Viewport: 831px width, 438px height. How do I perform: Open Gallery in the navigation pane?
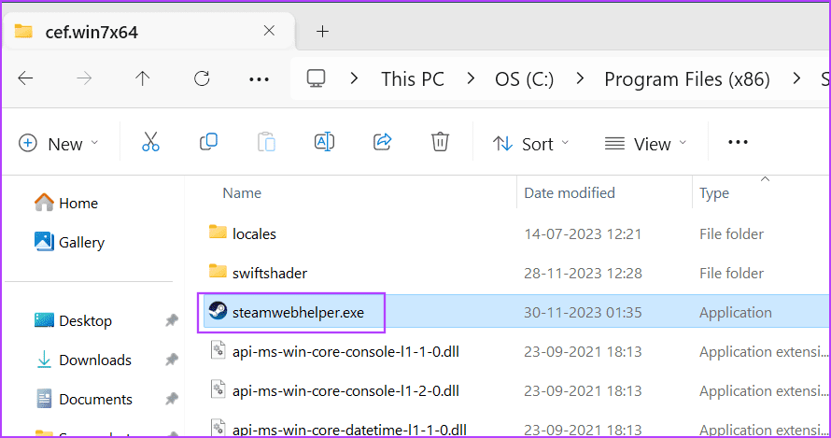click(x=81, y=242)
